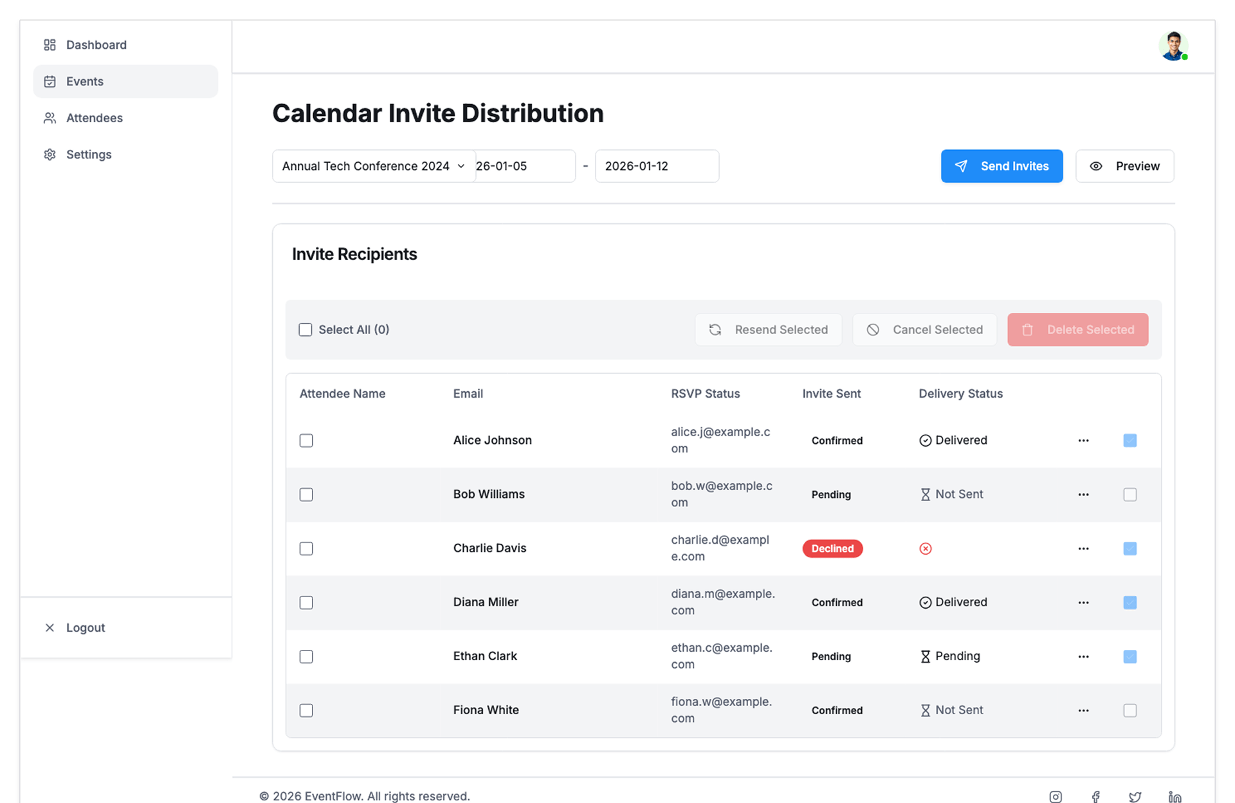The image size is (1235, 803).
Task: Click the Twitter bird icon in footer
Action: [1135, 797]
